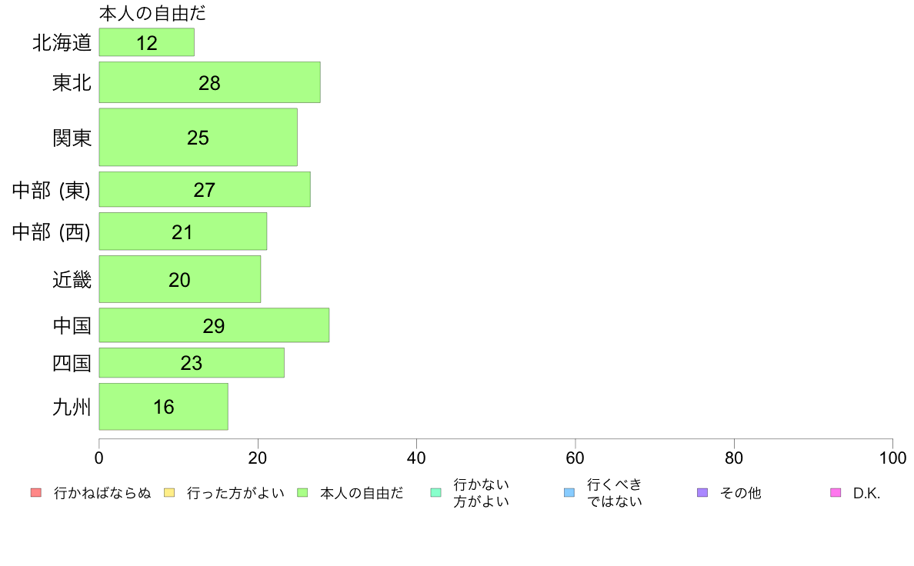Select the 九州 bar showing 16
The height and width of the screenshot is (566, 914).
pos(163,406)
